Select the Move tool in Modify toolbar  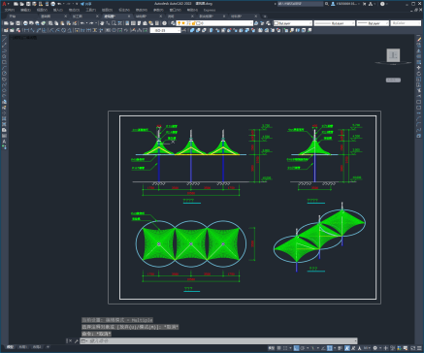coord(419,68)
